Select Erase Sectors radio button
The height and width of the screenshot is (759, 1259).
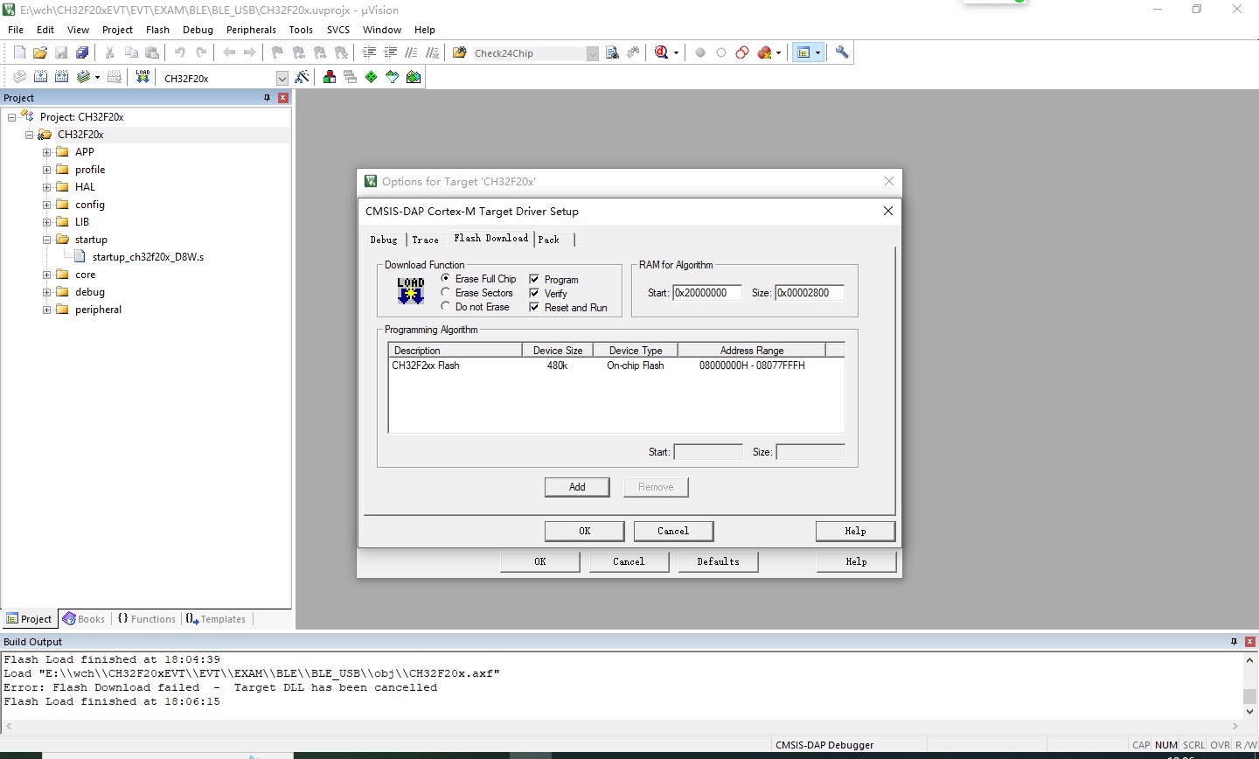(x=446, y=292)
